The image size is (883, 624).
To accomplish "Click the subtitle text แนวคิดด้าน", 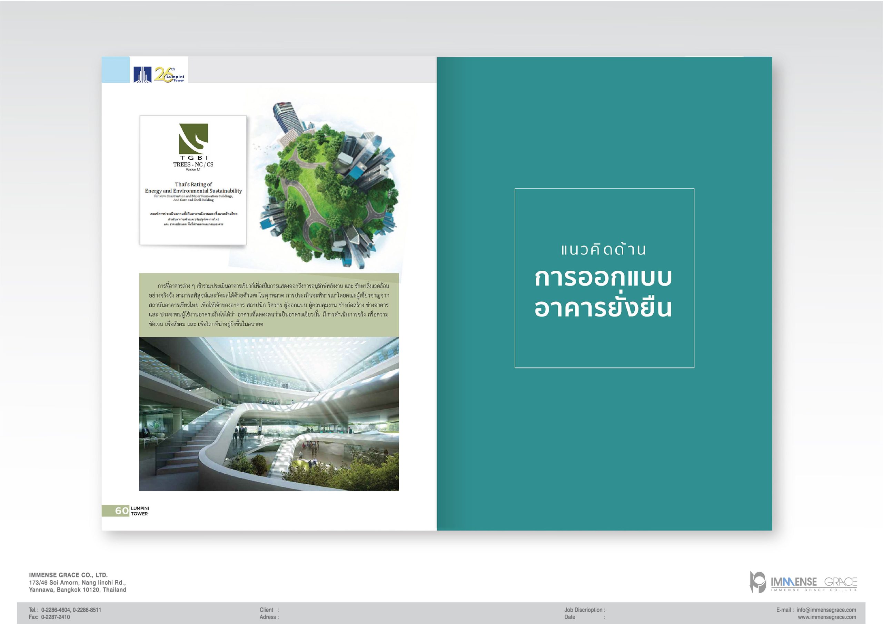I will point(603,250).
